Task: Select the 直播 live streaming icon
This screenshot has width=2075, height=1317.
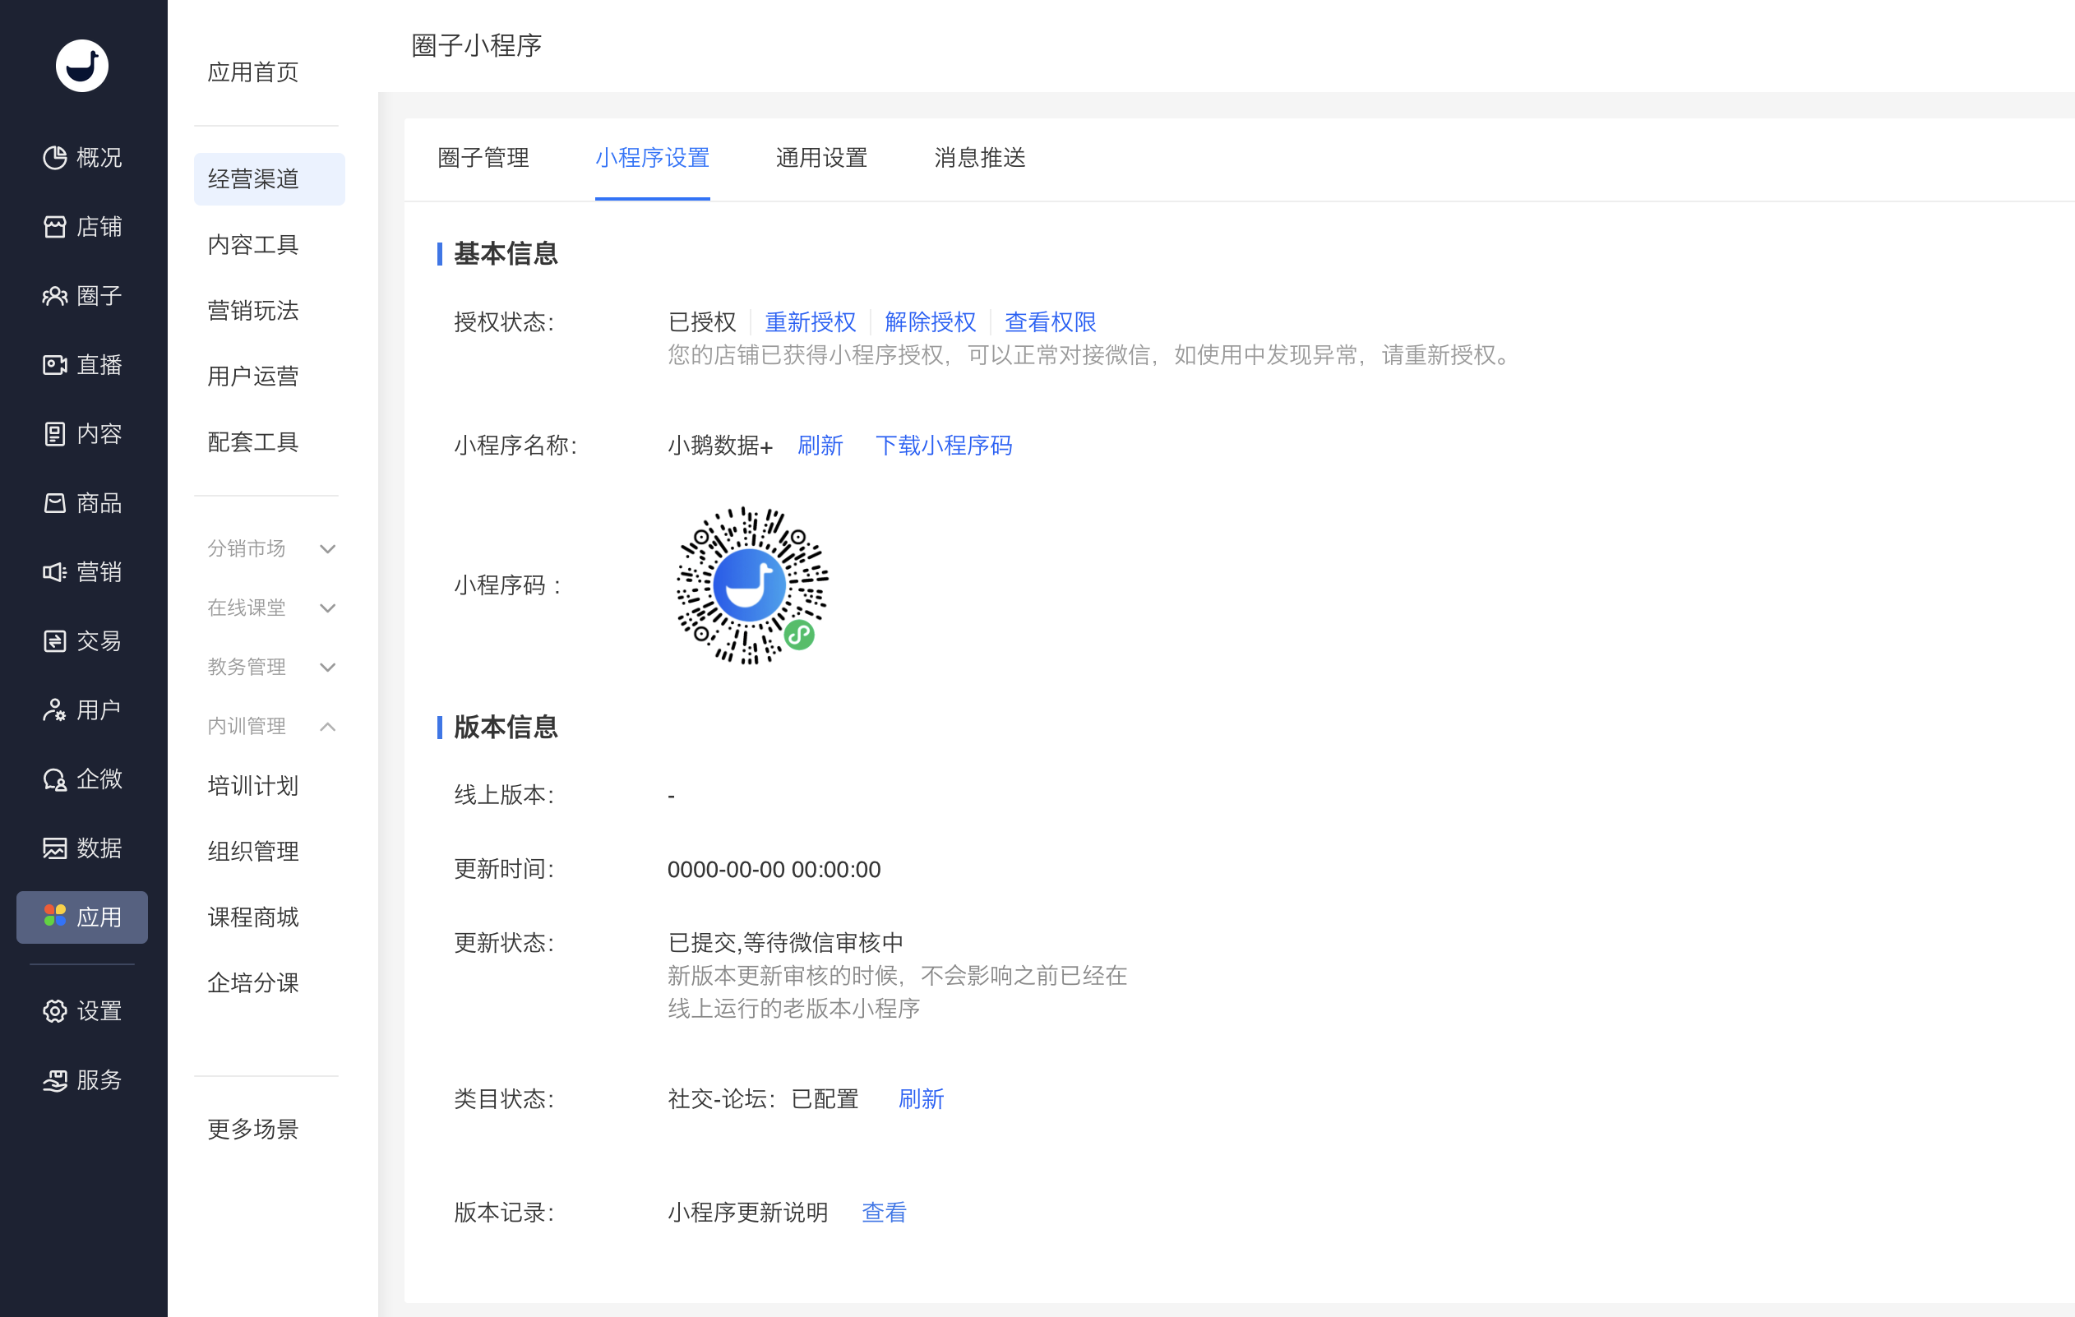Action: coord(83,364)
